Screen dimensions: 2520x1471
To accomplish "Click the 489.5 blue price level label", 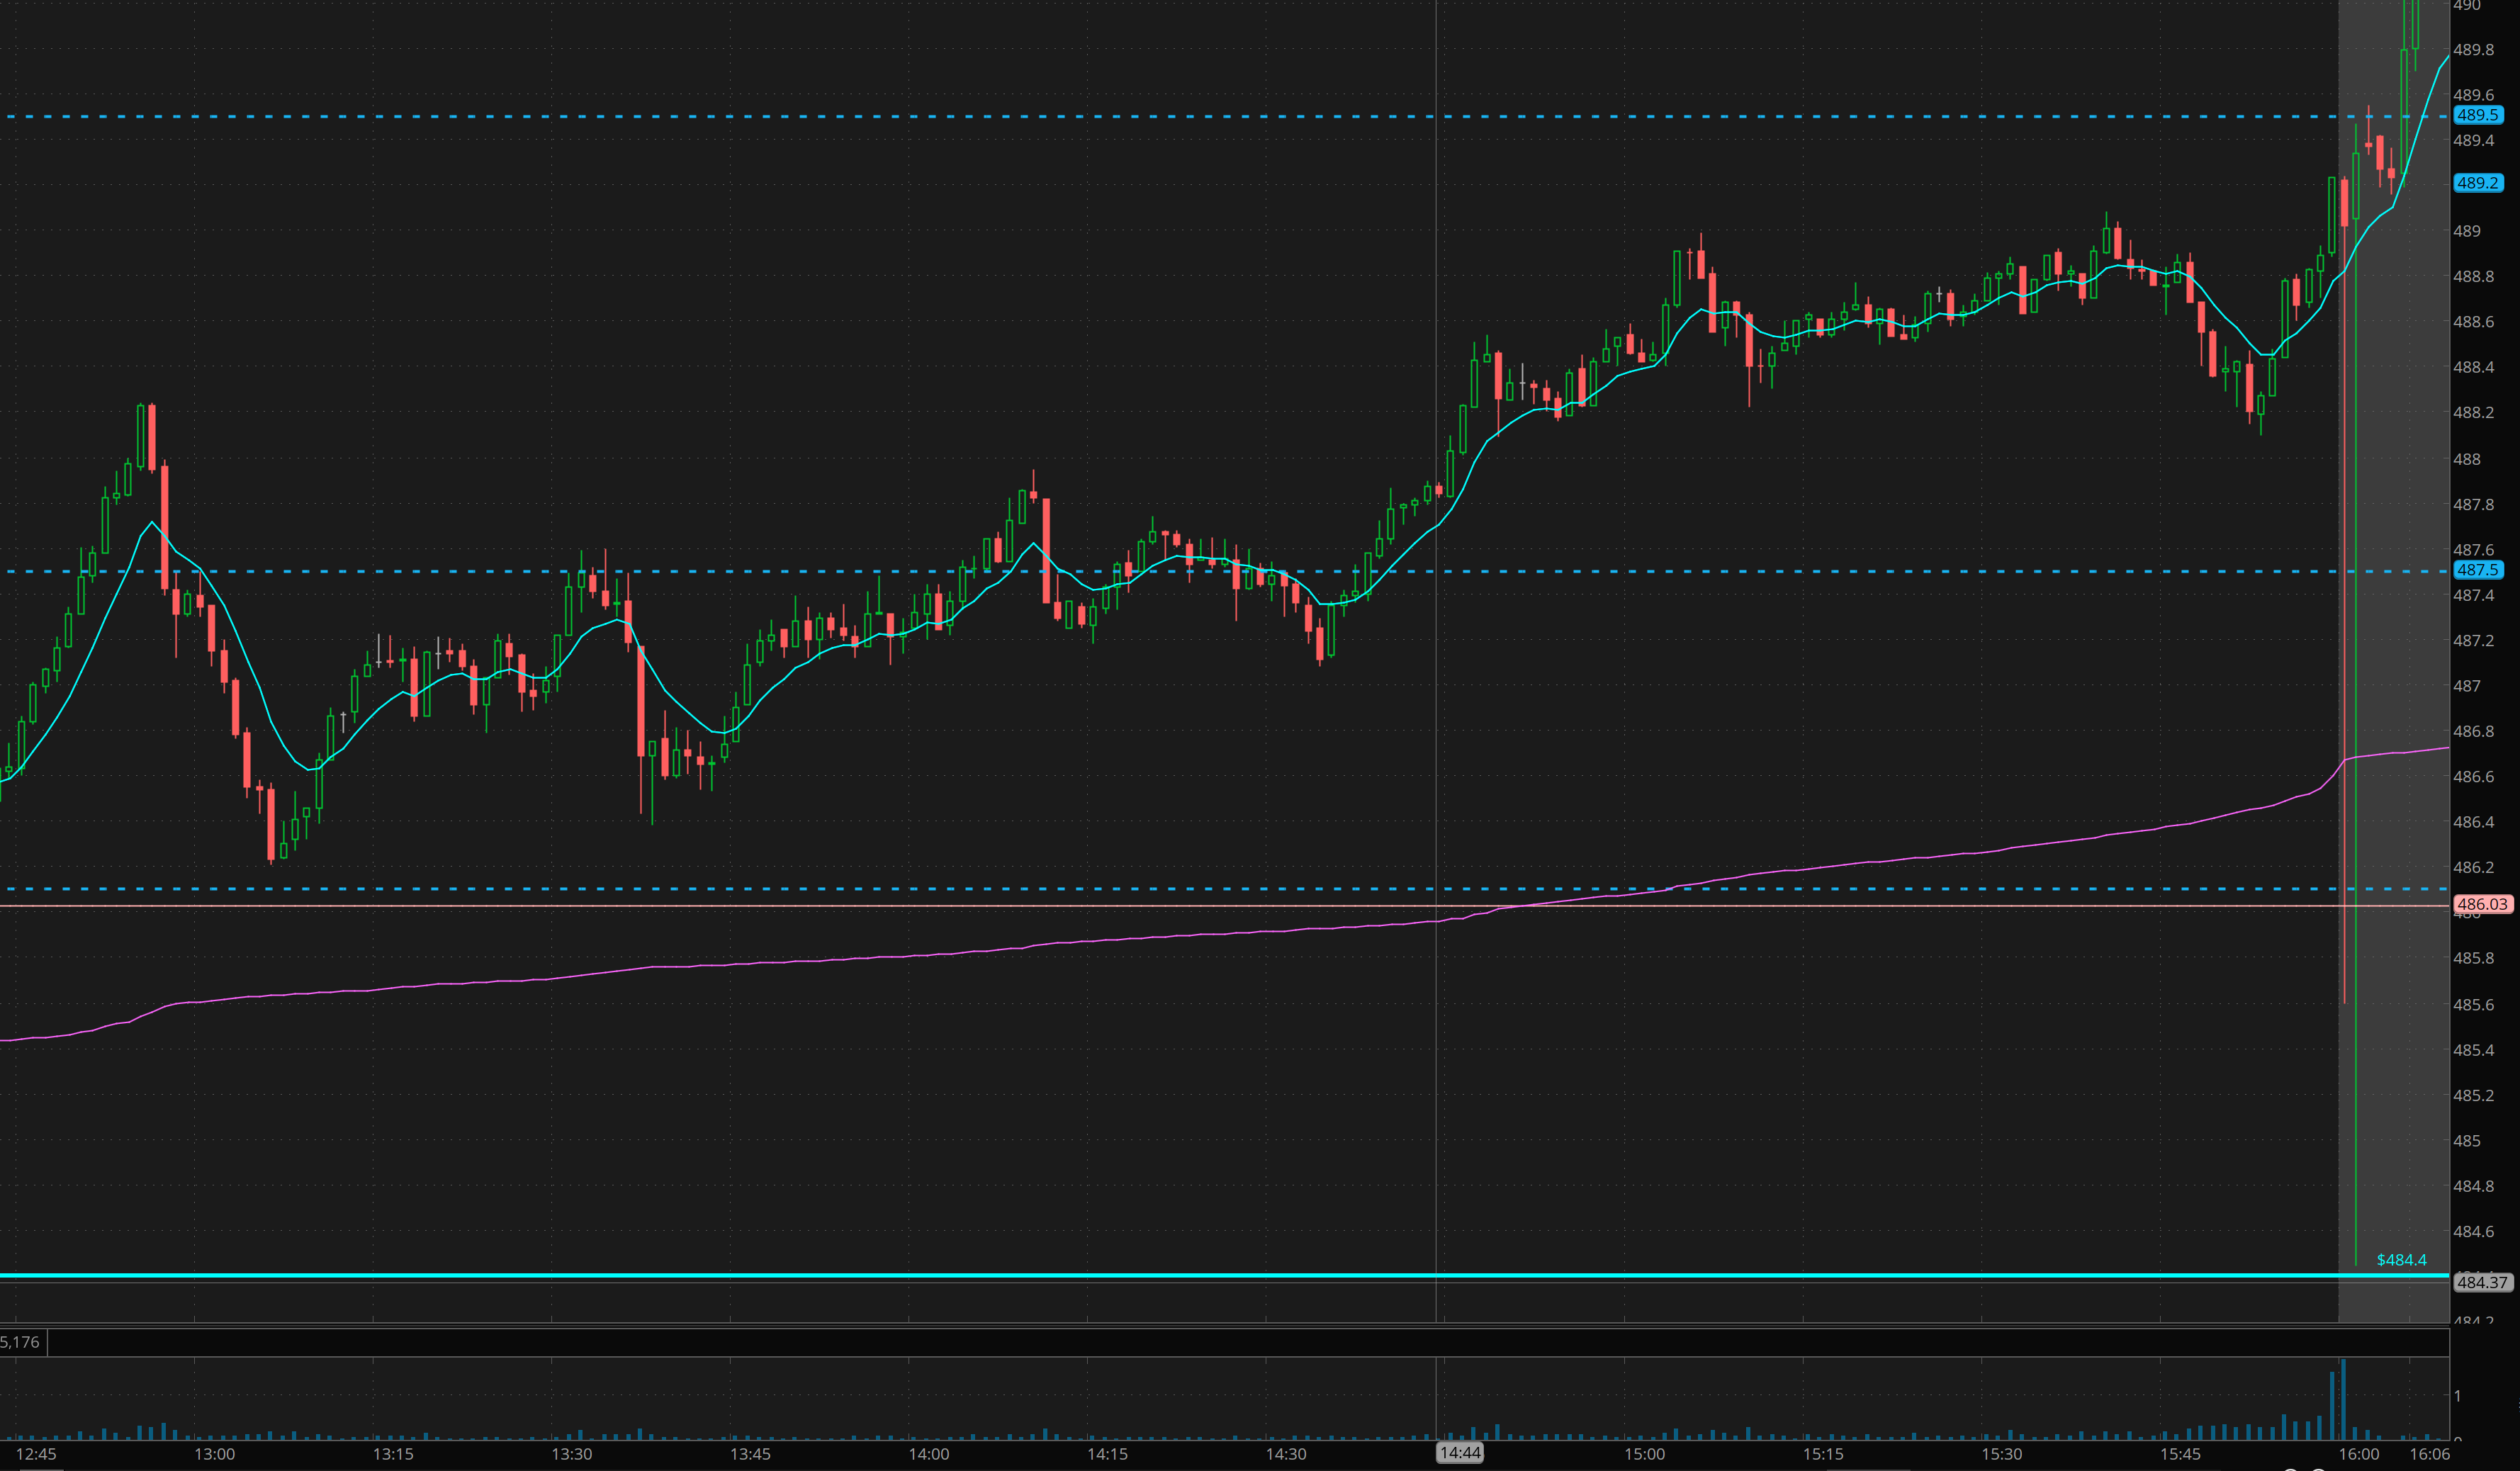I will [x=2478, y=115].
